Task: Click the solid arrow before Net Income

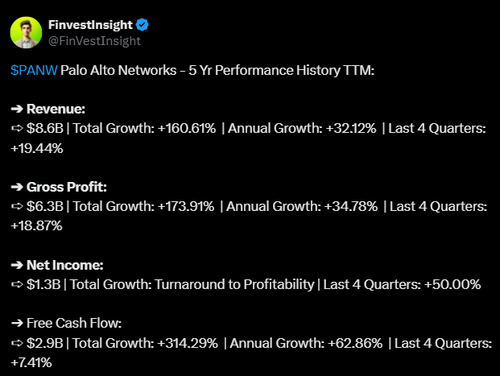Action: pyautogui.click(x=17, y=265)
